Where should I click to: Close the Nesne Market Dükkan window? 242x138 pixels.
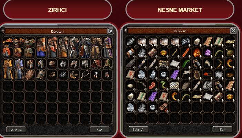pos(233,31)
